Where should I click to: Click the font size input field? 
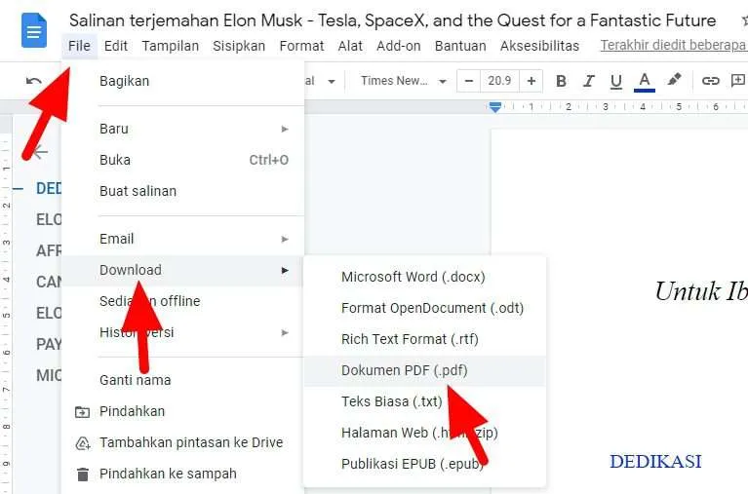pyautogui.click(x=499, y=81)
